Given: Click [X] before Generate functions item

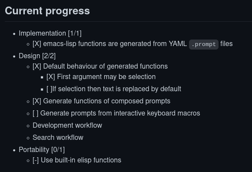Looking at the screenshot, I should click(37, 101).
